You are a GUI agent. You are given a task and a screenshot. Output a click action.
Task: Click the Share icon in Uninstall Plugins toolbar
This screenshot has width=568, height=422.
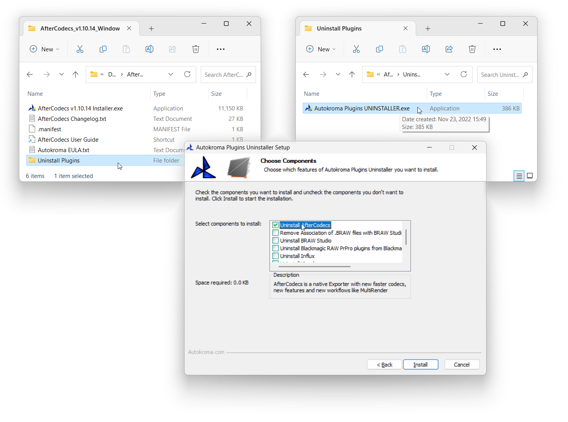click(x=449, y=49)
